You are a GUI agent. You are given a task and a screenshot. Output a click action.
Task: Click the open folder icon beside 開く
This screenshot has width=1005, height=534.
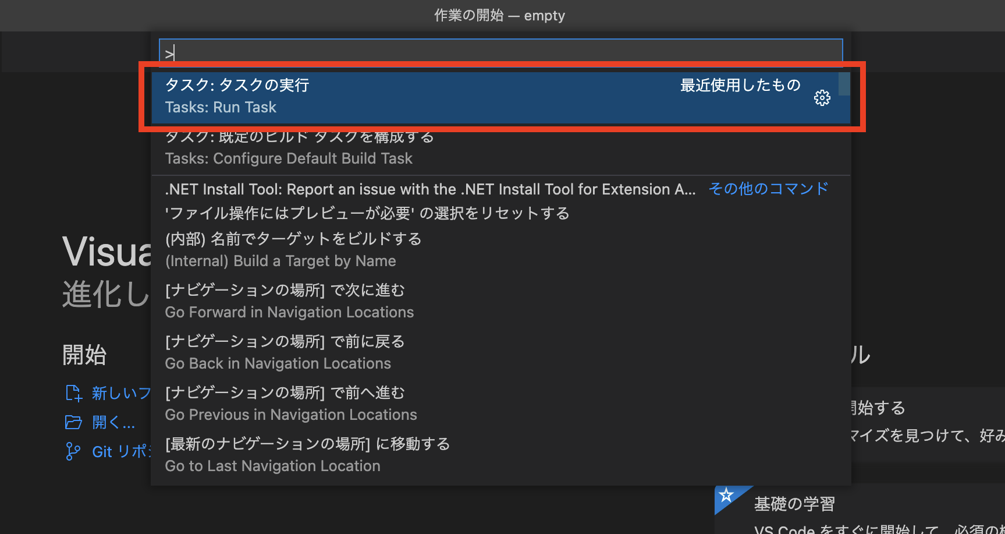click(73, 422)
